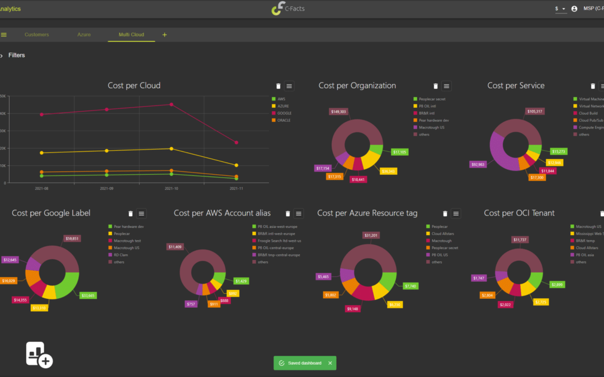Click the $59,851 label in Google Label chart
This screenshot has height=377, width=604.
(x=72, y=239)
